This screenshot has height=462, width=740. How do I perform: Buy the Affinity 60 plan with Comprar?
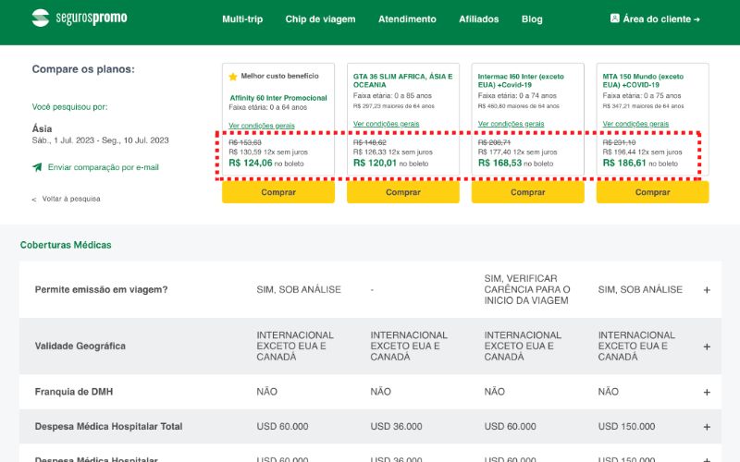point(278,192)
